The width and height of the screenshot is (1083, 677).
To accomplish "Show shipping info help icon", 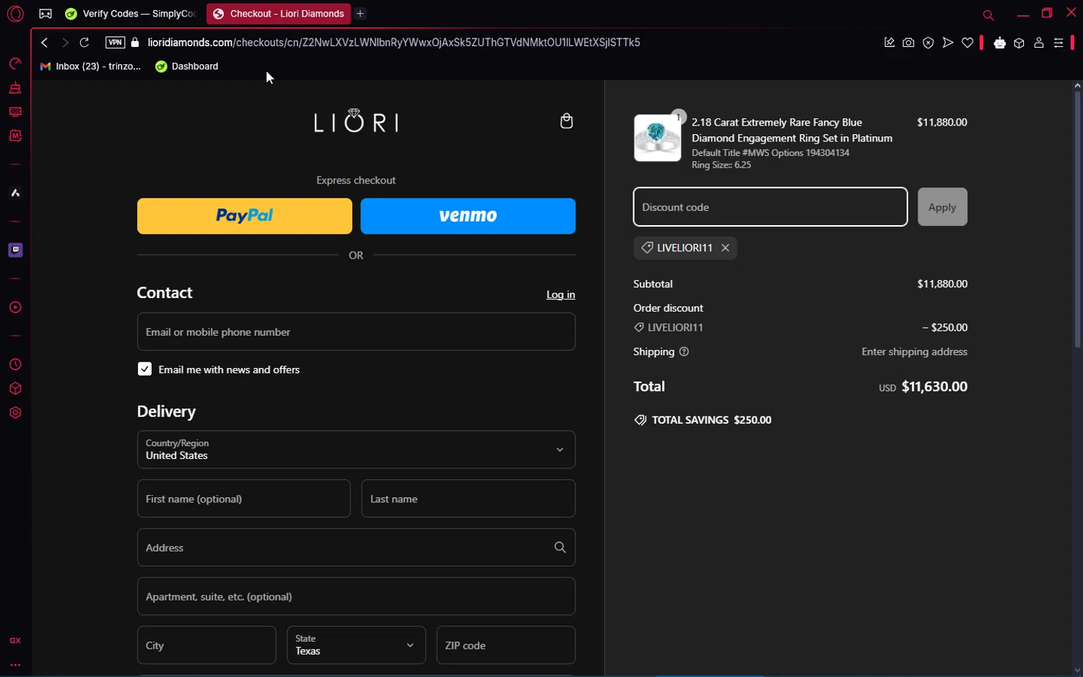I will tap(684, 351).
